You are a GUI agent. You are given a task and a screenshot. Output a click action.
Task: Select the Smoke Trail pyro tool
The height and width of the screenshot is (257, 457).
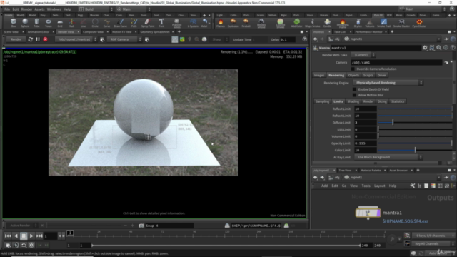384,22
